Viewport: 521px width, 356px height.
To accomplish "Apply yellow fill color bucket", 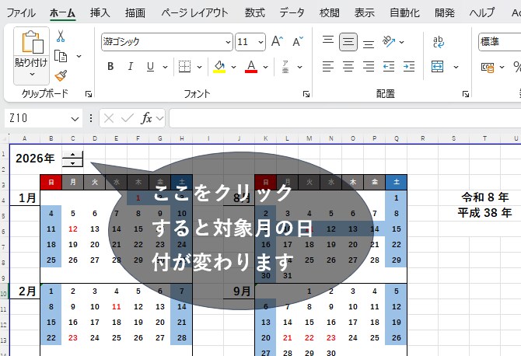I will [219, 67].
